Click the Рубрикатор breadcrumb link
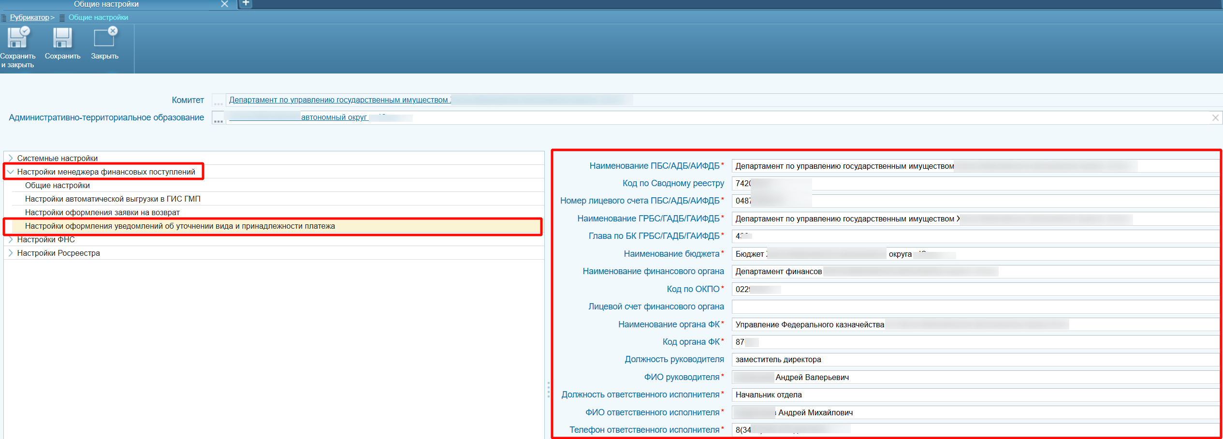1223x439 pixels. point(29,17)
